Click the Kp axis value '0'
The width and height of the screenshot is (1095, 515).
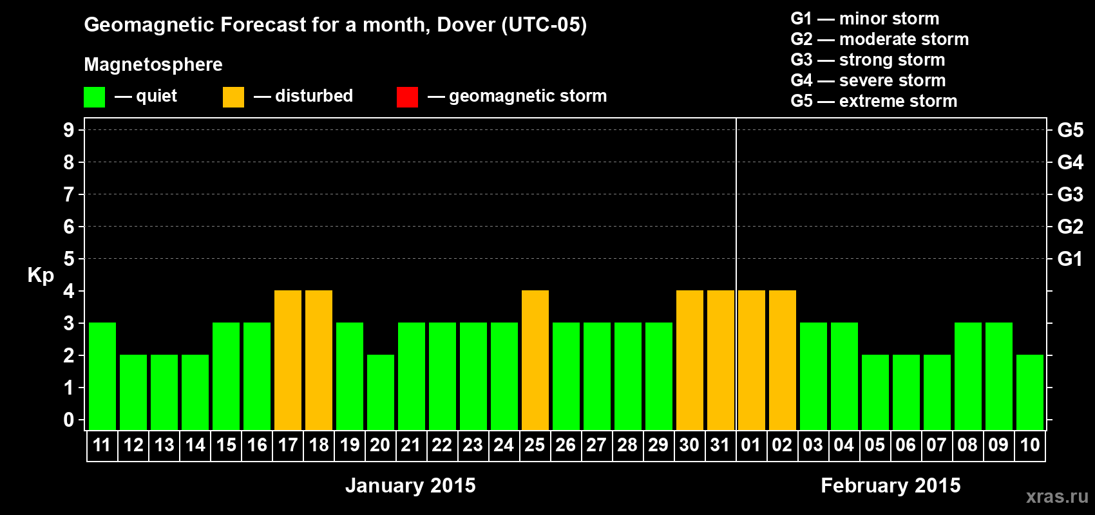[x=69, y=420]
